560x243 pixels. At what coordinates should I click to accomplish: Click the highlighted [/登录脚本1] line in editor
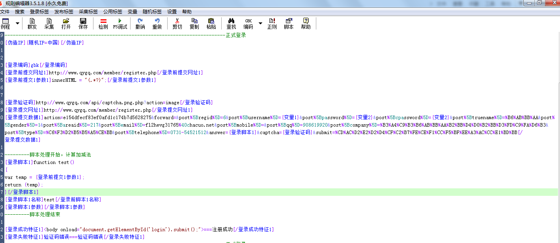(24, 192)
